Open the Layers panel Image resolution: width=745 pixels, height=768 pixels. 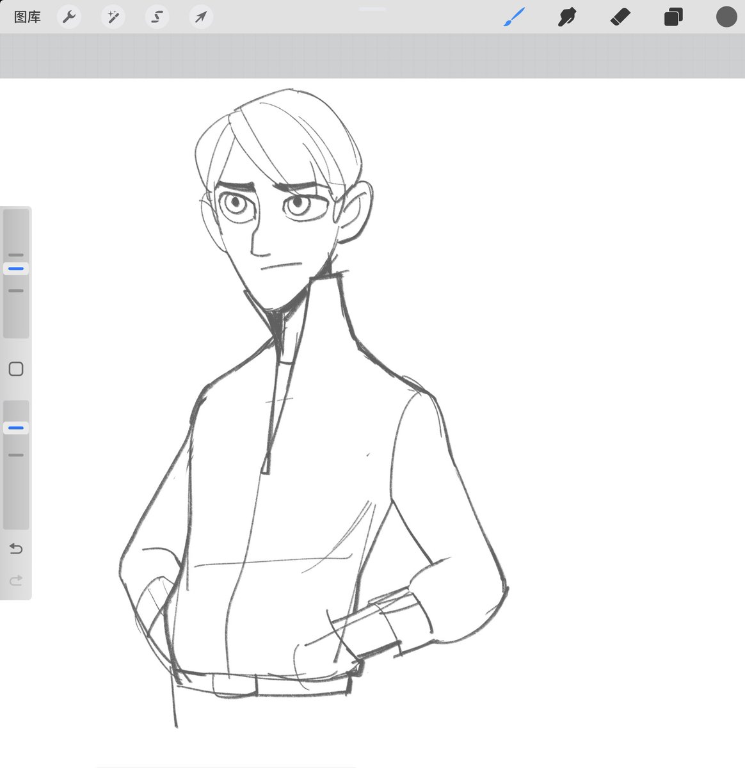[x=673, y=17]
